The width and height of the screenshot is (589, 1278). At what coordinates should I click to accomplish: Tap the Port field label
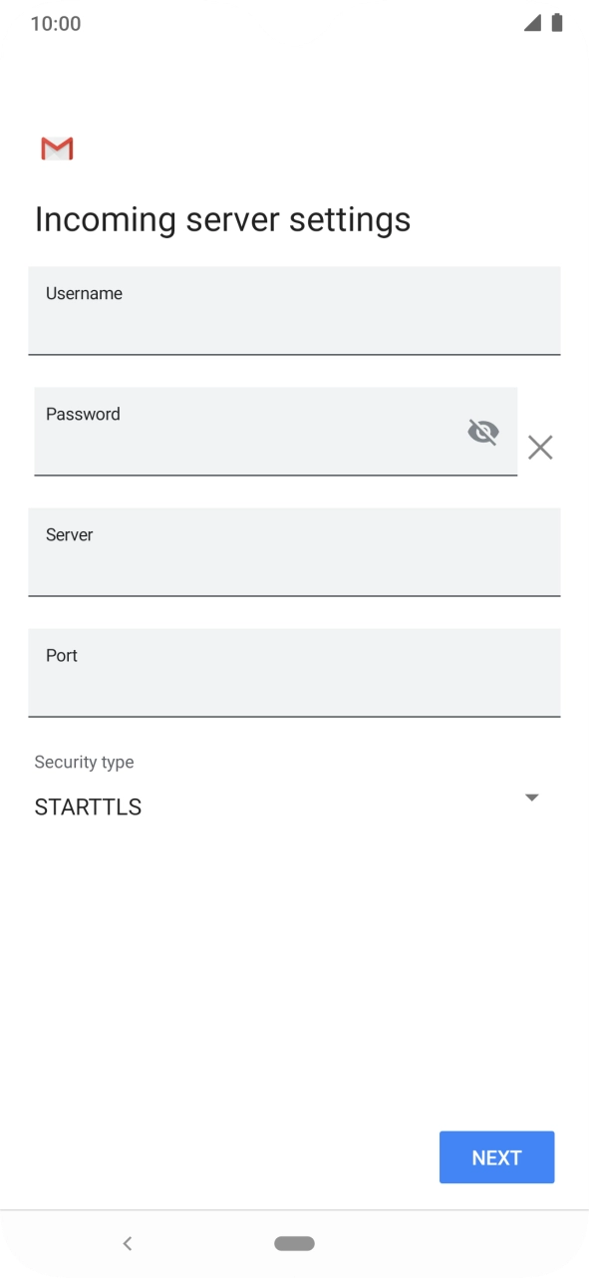pos(61,655)
